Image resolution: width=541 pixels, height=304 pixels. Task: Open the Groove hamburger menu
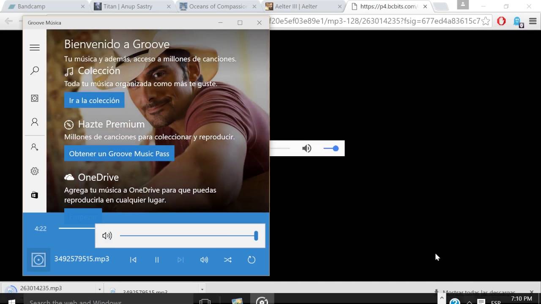(35, 48)
